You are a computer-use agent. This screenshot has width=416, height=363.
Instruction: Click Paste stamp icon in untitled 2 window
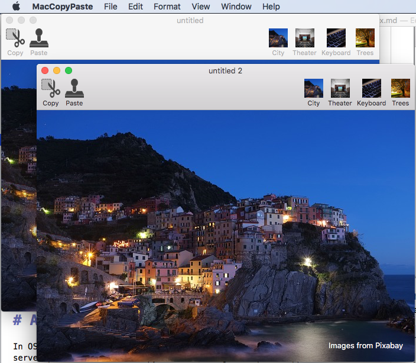74,88
